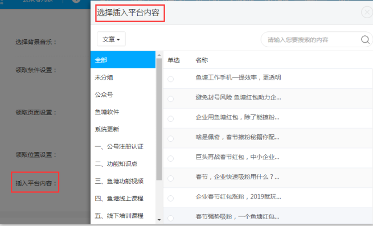Select radio for 鱼塘工作手机—提效率，更透明
The height and width of the screenshot is (226, 373).
point(171,79)
